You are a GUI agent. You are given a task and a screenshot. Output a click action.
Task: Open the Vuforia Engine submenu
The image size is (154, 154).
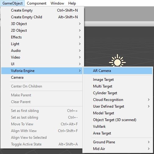tap(42, 71)
